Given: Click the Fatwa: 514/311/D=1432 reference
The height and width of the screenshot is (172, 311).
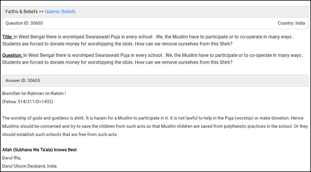Looking at the screenshot, I should (28, 102).
